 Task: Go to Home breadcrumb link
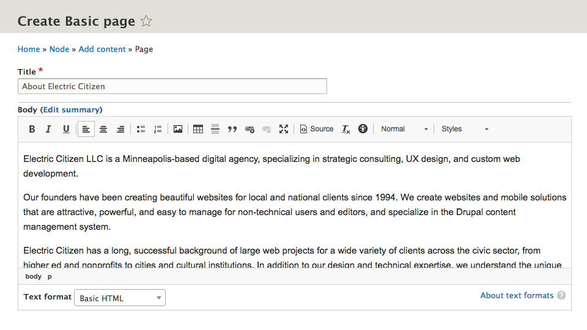29,49
